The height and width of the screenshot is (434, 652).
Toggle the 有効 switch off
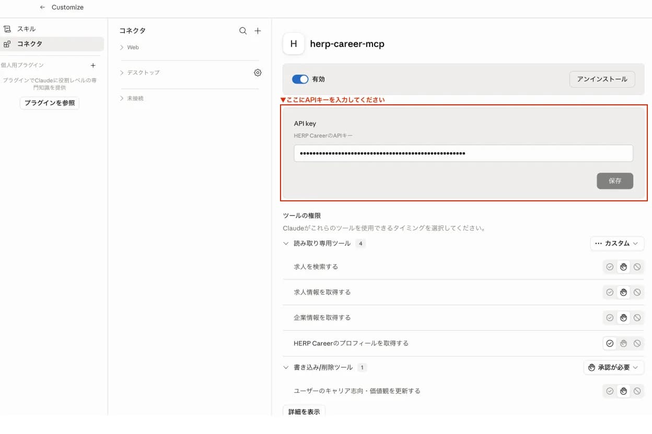[300, 79]
